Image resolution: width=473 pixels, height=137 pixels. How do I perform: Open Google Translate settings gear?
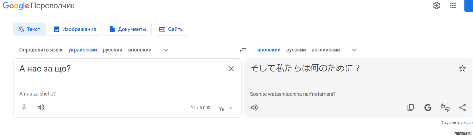pyautogui.click(x=436, y=5)
